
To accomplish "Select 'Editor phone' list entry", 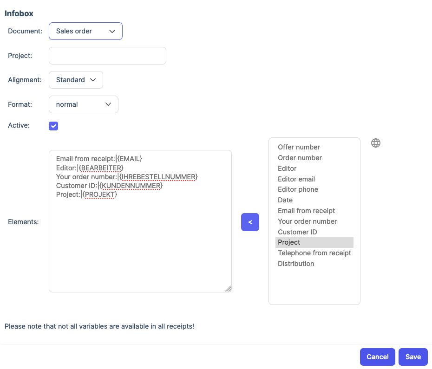I will click(x=298, y=189).
